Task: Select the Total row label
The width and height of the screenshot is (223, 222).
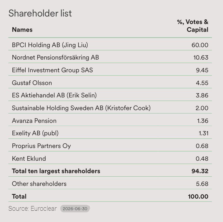Action: point(19,197)
